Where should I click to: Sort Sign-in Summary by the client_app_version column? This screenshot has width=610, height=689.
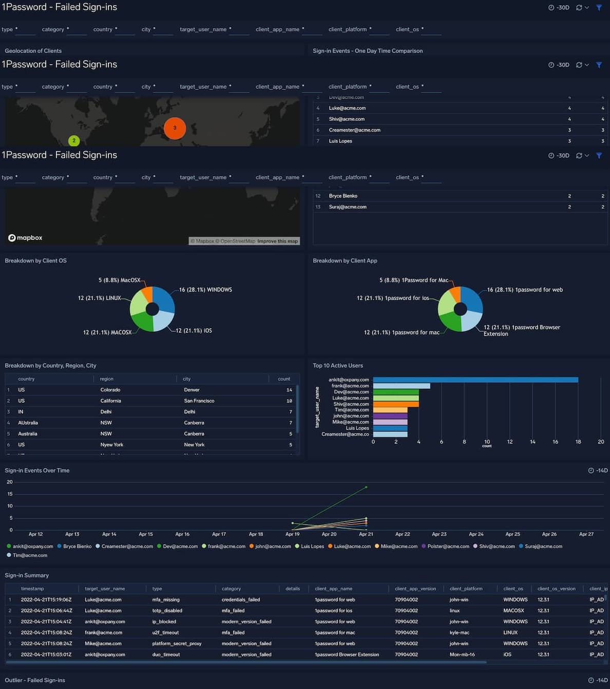coord(415,589)
